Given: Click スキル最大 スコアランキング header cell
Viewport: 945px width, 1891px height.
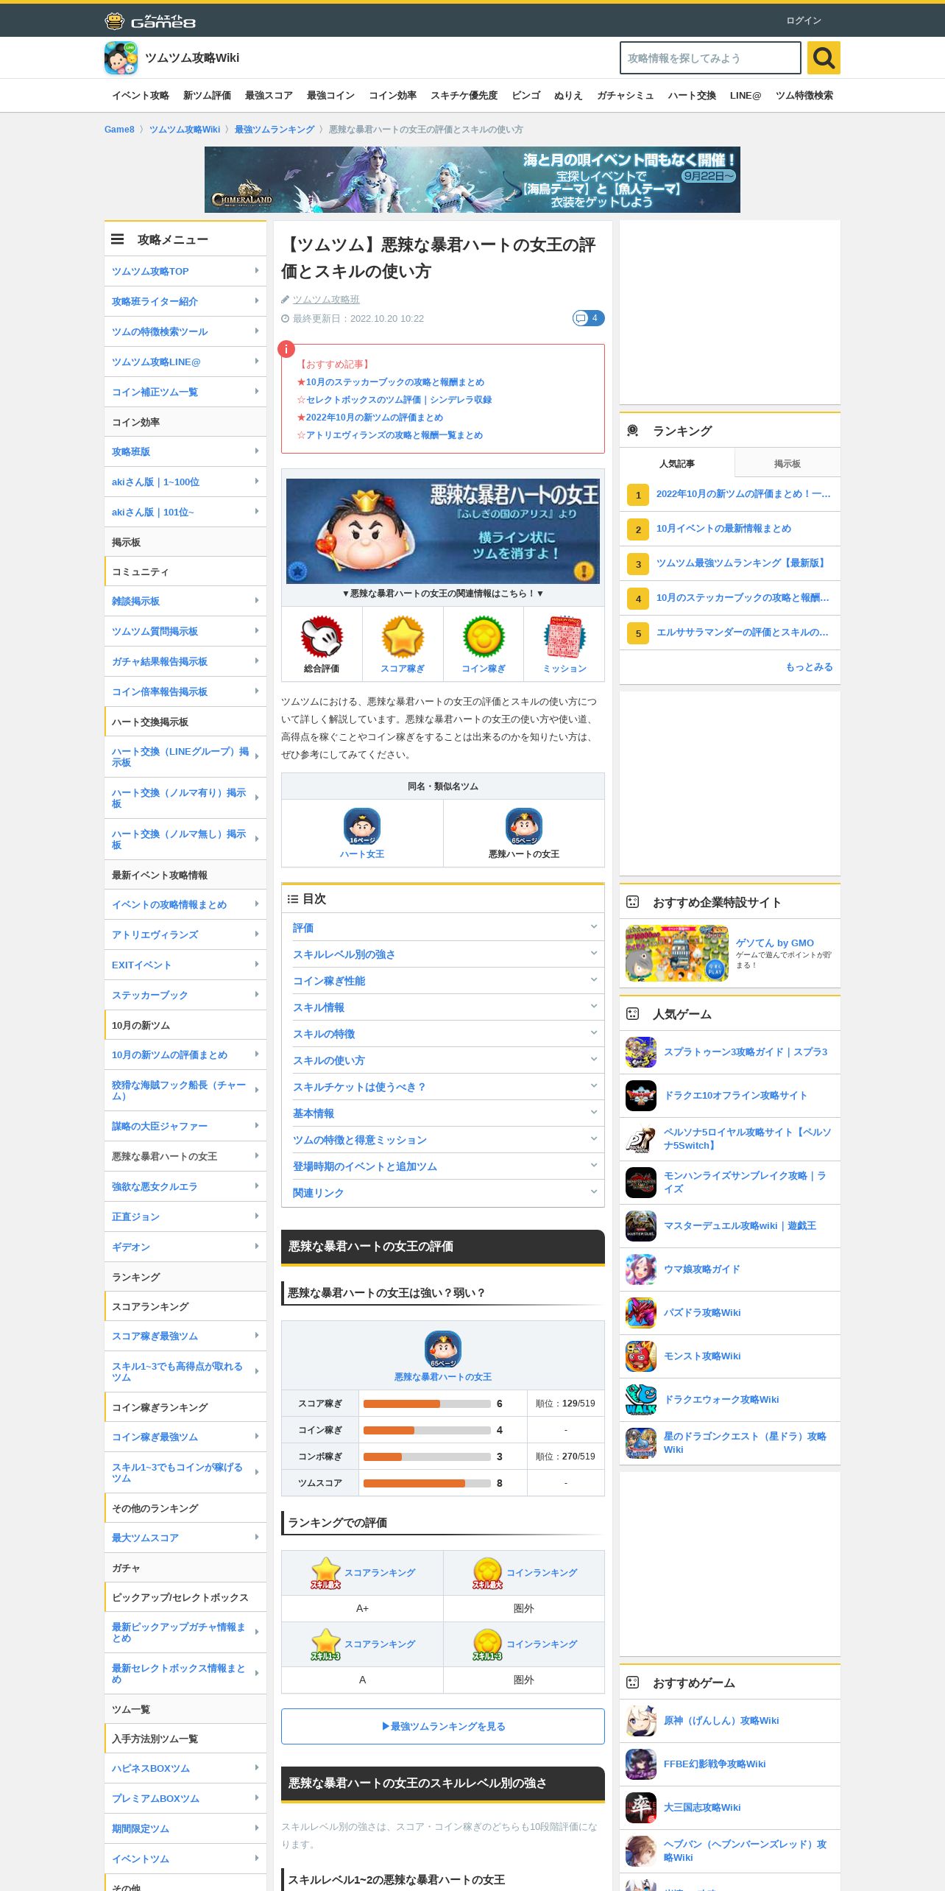Looking at the screenshot, I should click(x=362, y=1573).
